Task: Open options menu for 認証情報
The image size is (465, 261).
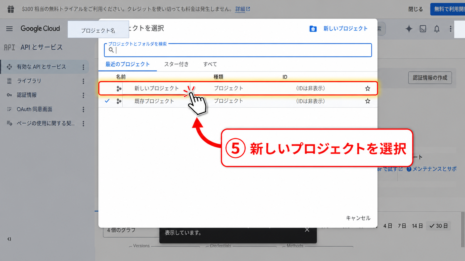Action: coord(83,95)
